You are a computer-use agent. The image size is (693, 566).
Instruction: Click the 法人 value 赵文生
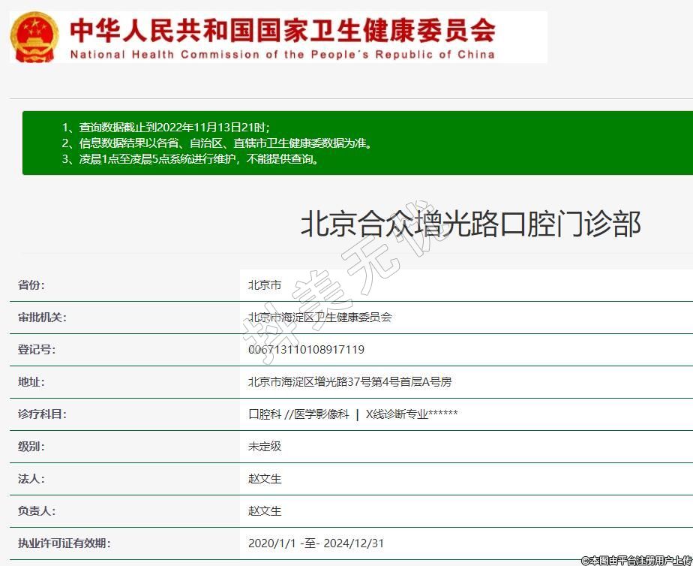(265, 479)
